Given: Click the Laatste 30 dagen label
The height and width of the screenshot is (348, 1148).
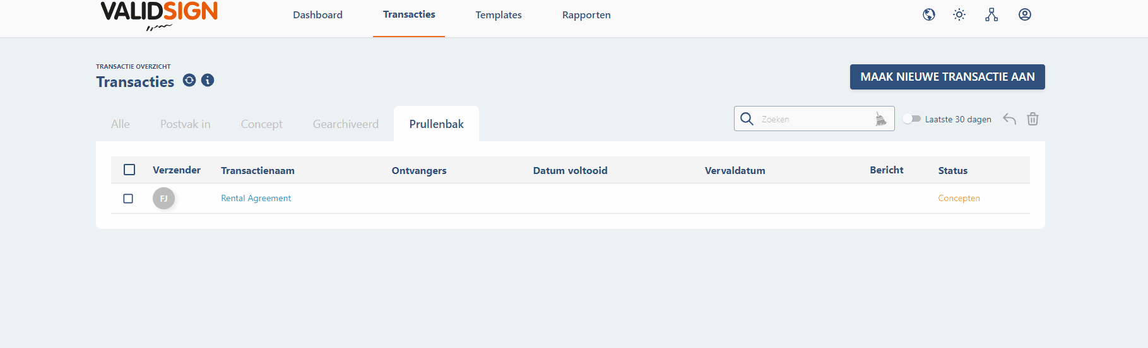Looking at the screenshot, I should [958, 119].
